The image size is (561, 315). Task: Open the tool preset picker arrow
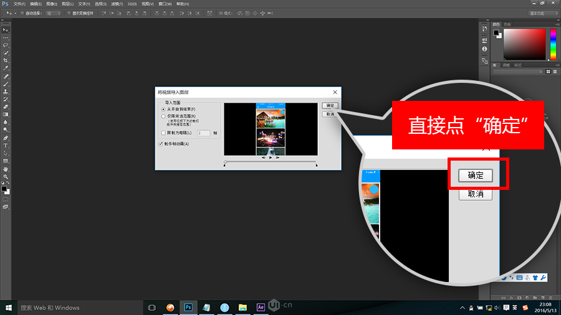tap(15, 13)
